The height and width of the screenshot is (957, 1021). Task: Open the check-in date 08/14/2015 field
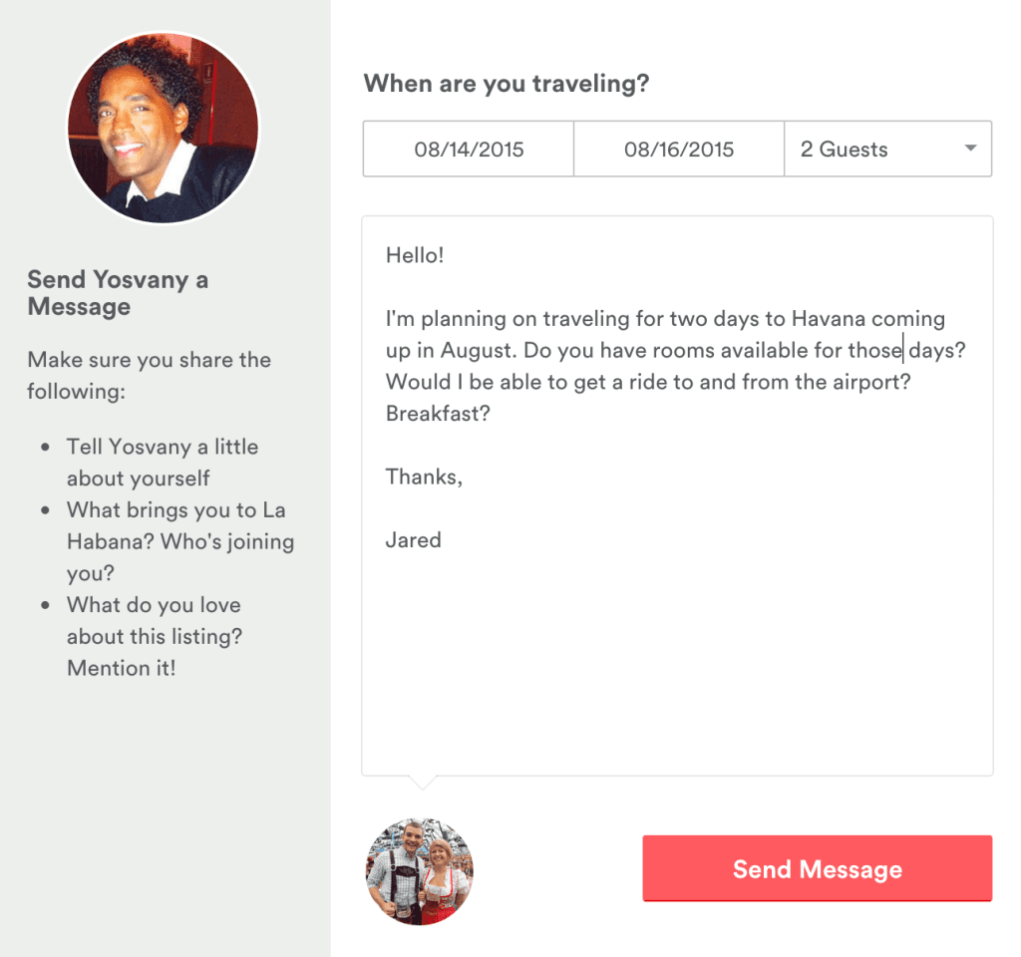click(469, 150)
